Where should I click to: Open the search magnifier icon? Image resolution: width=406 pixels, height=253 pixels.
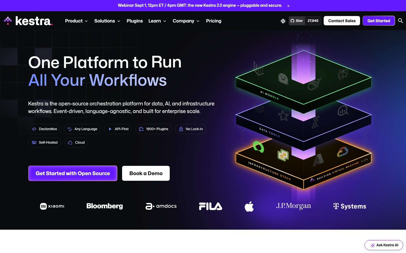[x=400, y=21]
